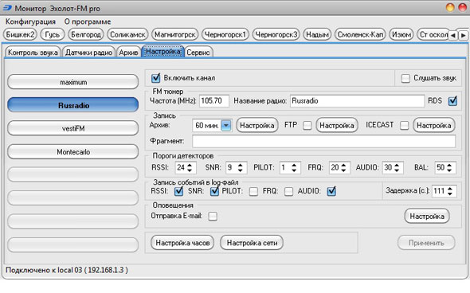This screenshot has width=470, height=293.
Task: Click Настройка сети button
Action: (x=252, y=243)
